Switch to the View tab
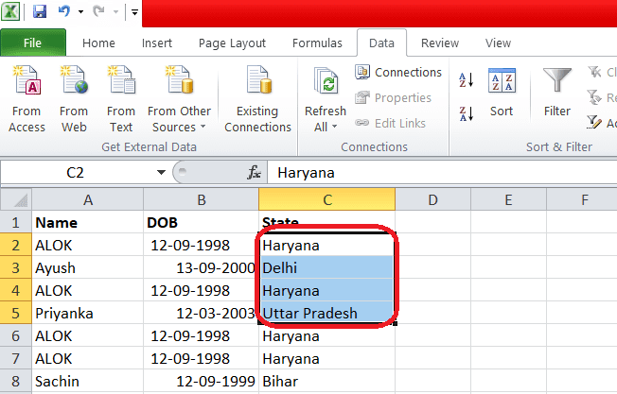Image resolution: width=617 pixels, height=394 pixels. point(498,43)
